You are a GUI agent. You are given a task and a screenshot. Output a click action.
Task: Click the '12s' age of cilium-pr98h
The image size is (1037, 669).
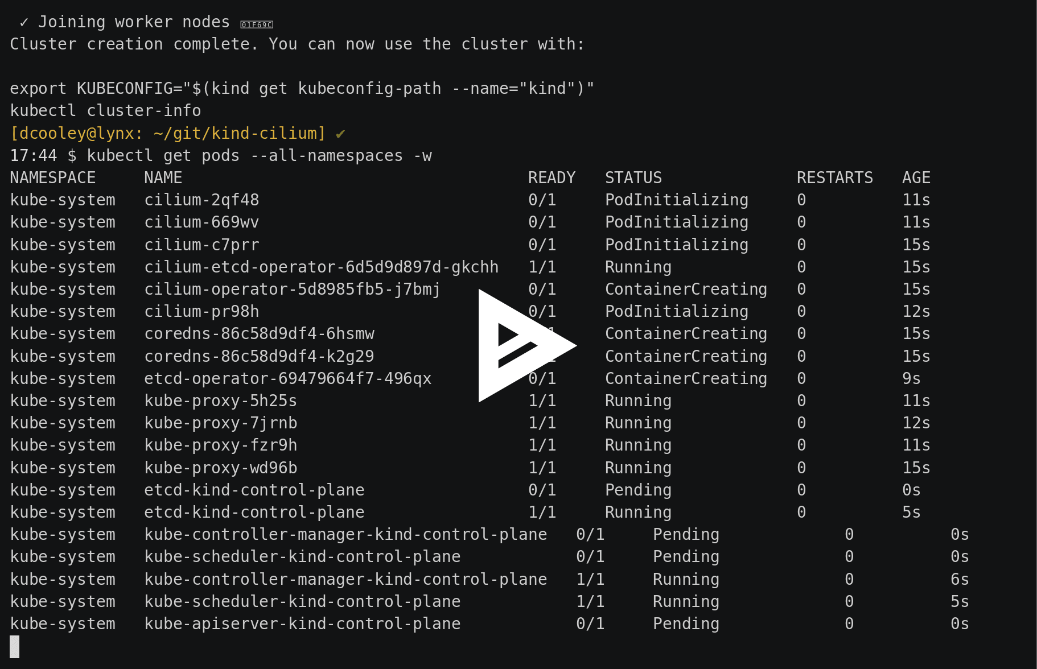(x=916, y=312)
